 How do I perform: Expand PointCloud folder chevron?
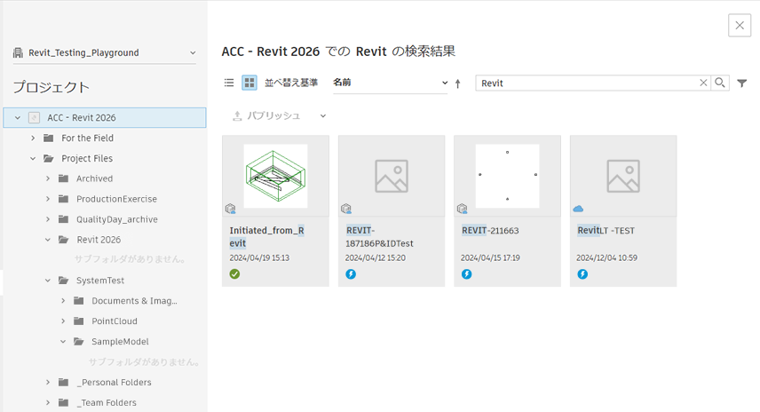63,321
